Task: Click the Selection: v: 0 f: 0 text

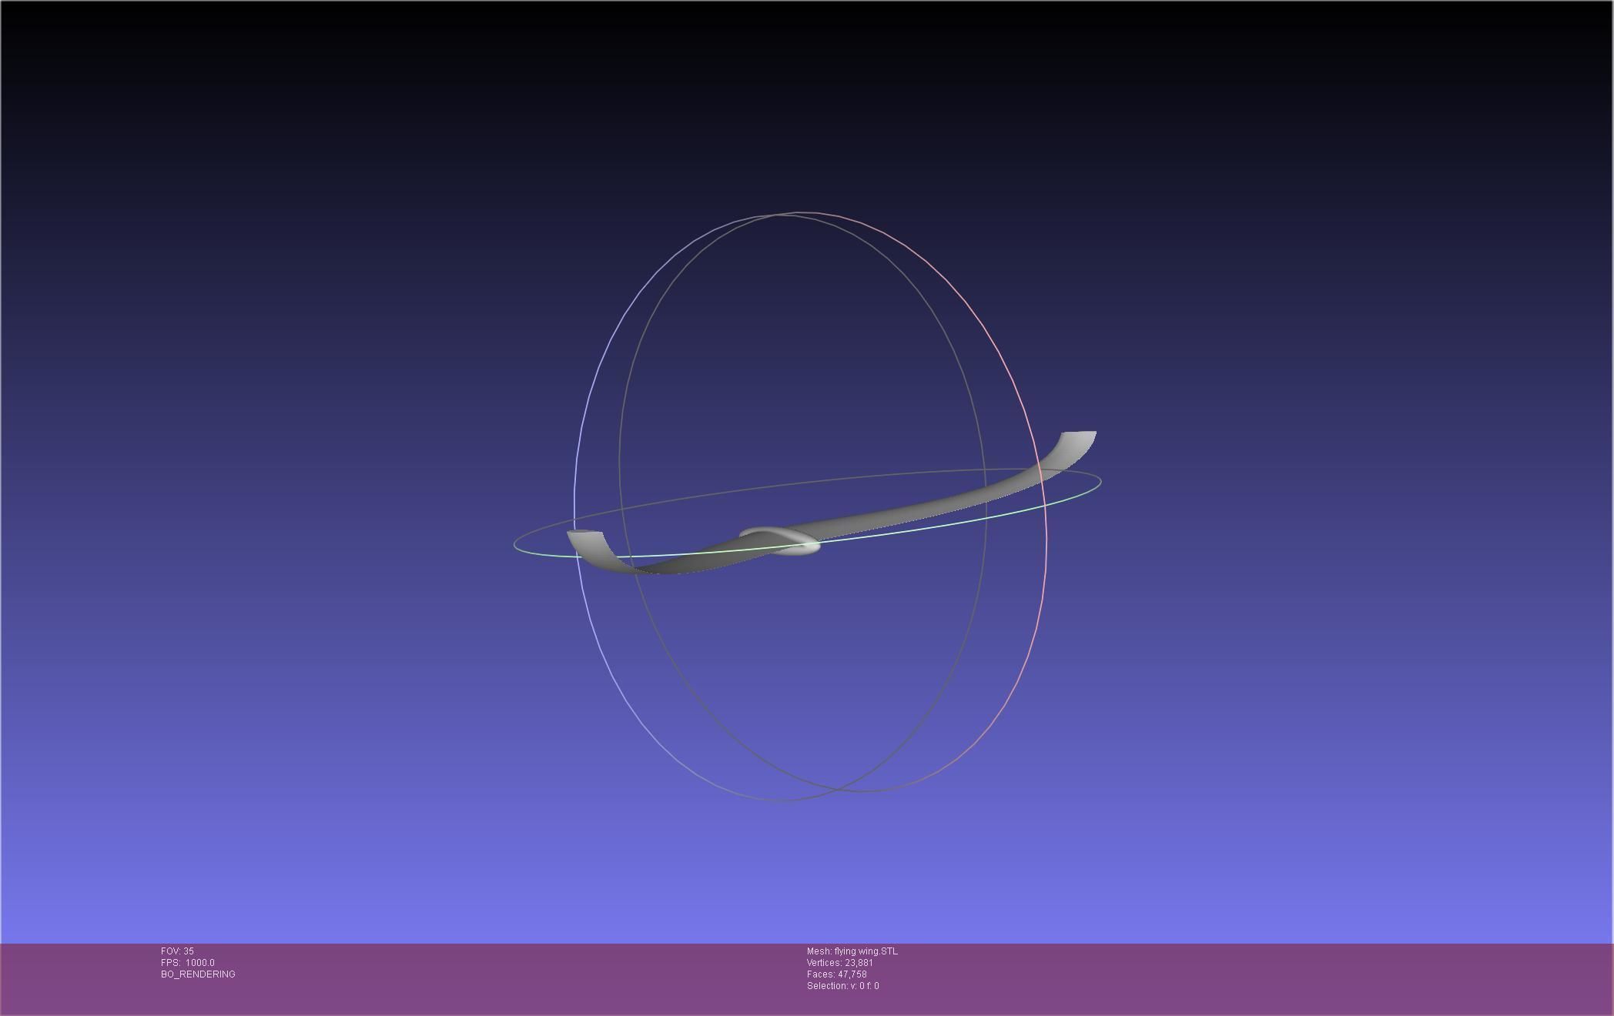Action: (842, 986)
